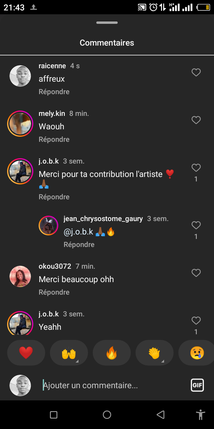Like mely.kin's "Waouh" comment
Screen dimensions: 214x429
pyautogui.click(x=196, y=120)
